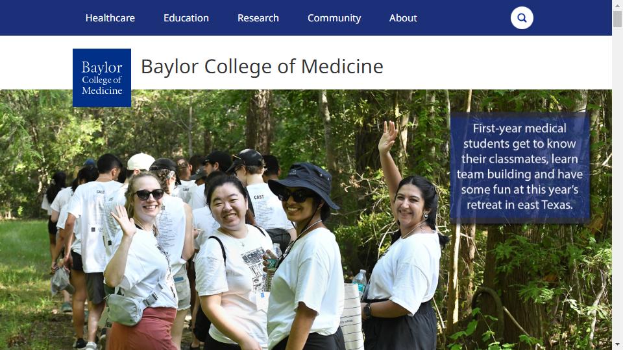Click the woman in the black bucket hat
The image size is (623, 350).
[305, 259]
